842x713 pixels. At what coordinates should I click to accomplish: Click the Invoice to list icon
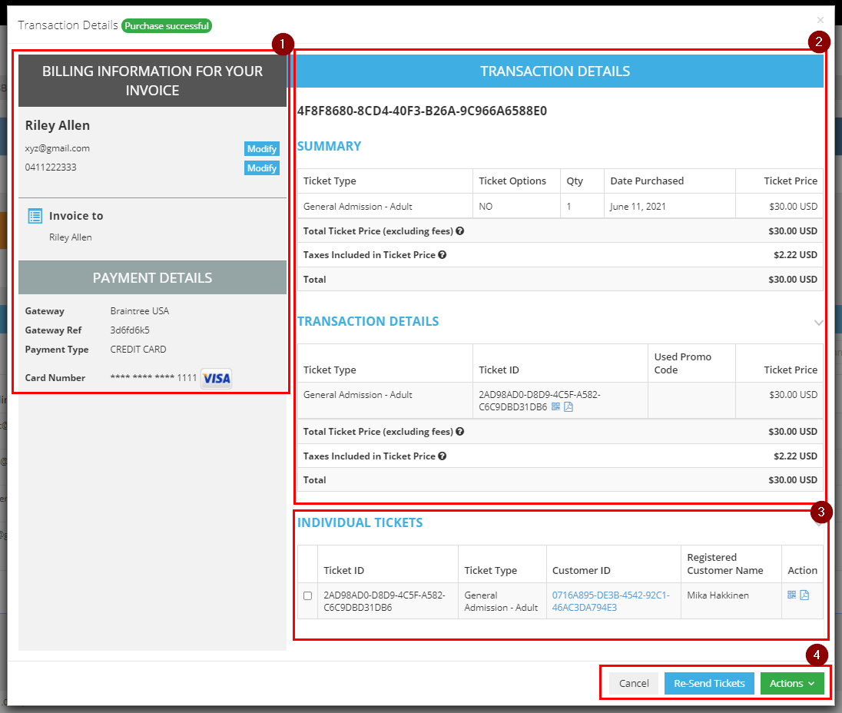(35, 216)
